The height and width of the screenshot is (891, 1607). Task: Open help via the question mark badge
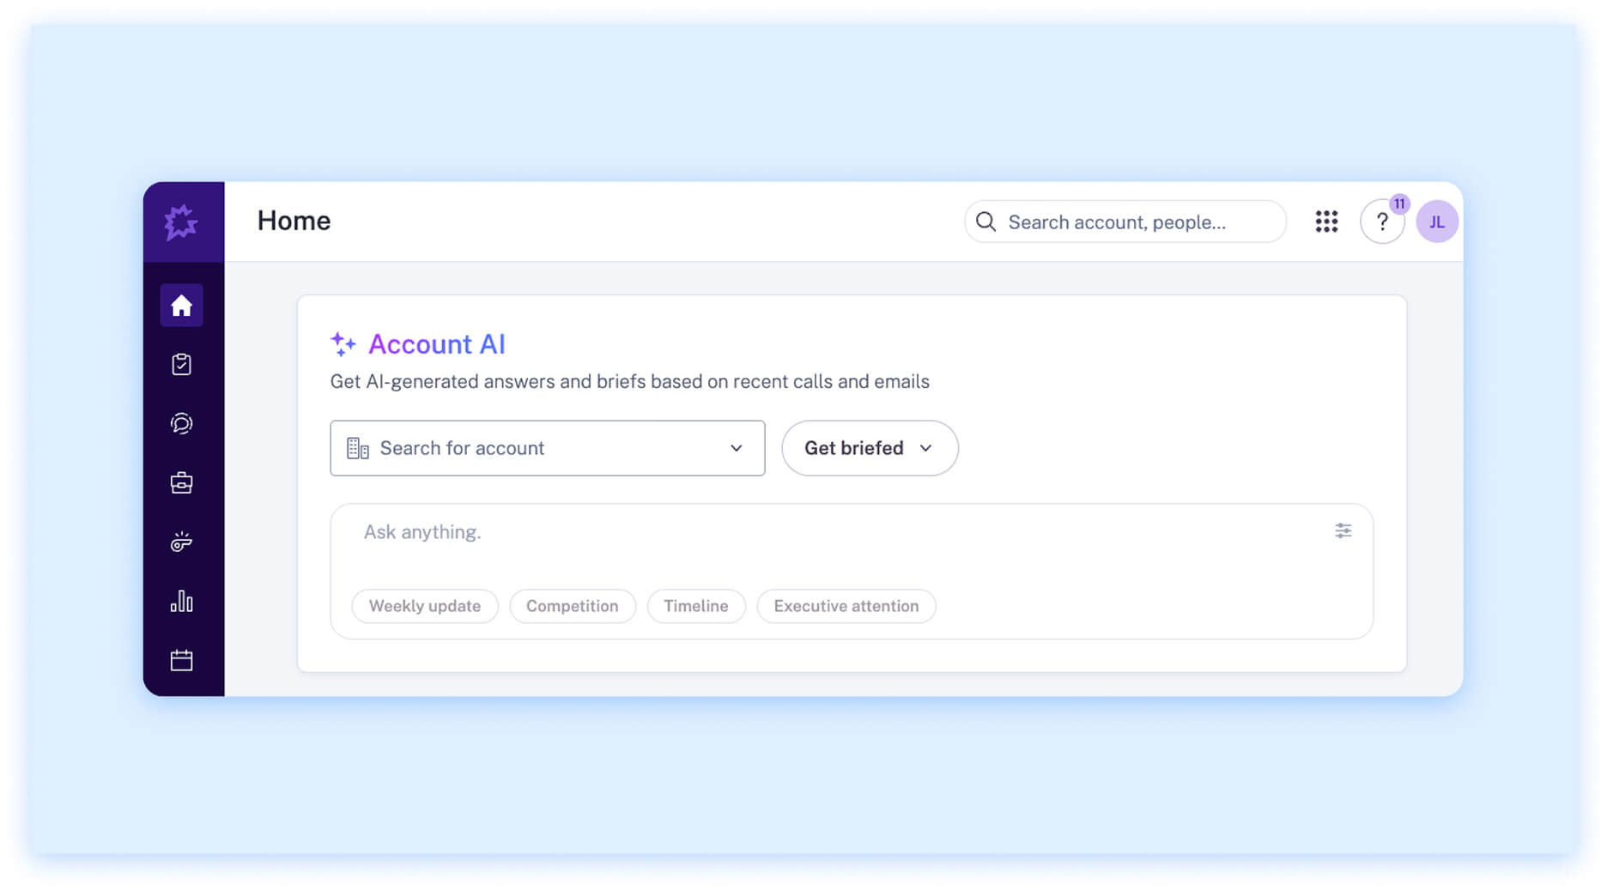point(1383,221)
